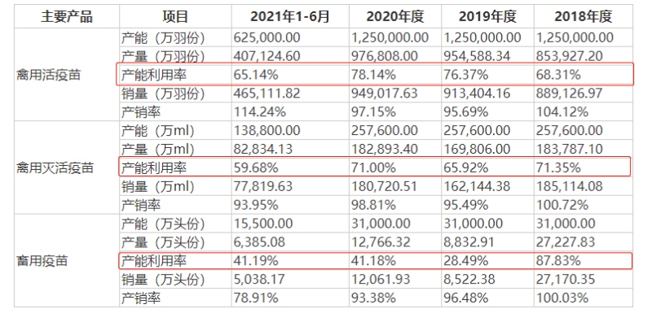Select the 销量（万ml） row label
This screenshot has width=652, height=313.
(157, 186)
